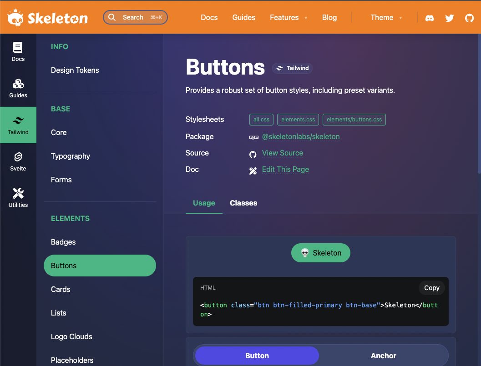
Task: Go to Logo Clouds in sidebar
Action: click(x=100, y=336)
